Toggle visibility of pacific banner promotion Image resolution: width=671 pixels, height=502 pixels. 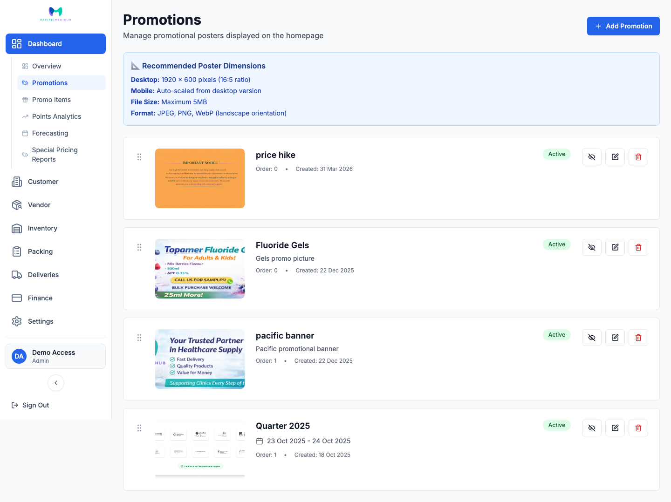pyautogui.click(x=592, y=338)
